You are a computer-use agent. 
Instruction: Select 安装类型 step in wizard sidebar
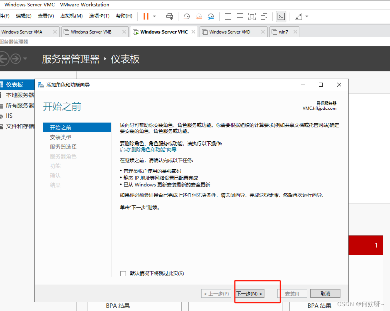[61, 137]
